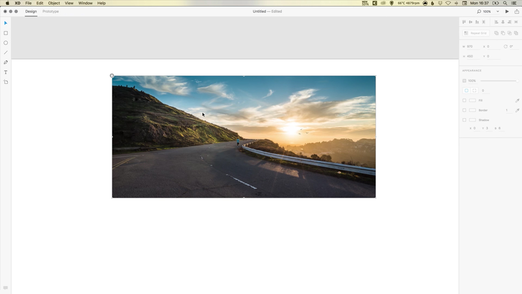This screenshot has width=522, height=294.
Task: Enable the Fill checkbox
Action: [463, 100]
